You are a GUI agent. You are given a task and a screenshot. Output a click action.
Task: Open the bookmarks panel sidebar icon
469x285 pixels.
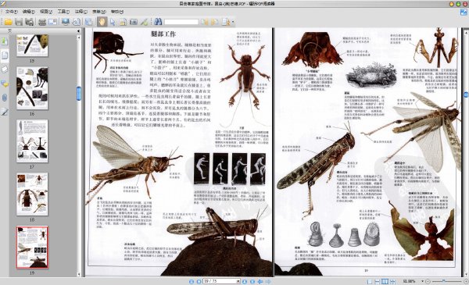pos(5,41)
